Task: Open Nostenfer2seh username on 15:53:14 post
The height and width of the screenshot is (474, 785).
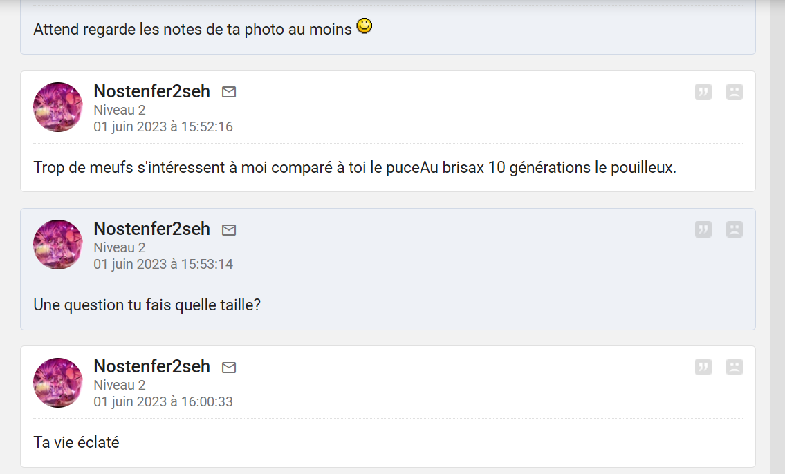Action: (x=151, y=229)
